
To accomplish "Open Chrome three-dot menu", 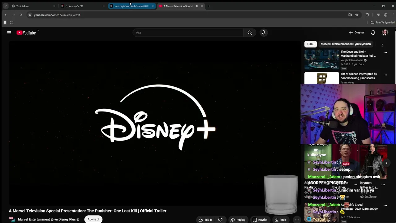I will [393, 15].
